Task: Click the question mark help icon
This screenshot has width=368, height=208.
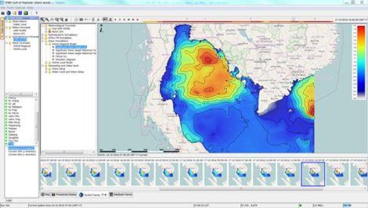Action: click(x=37, y=13)
